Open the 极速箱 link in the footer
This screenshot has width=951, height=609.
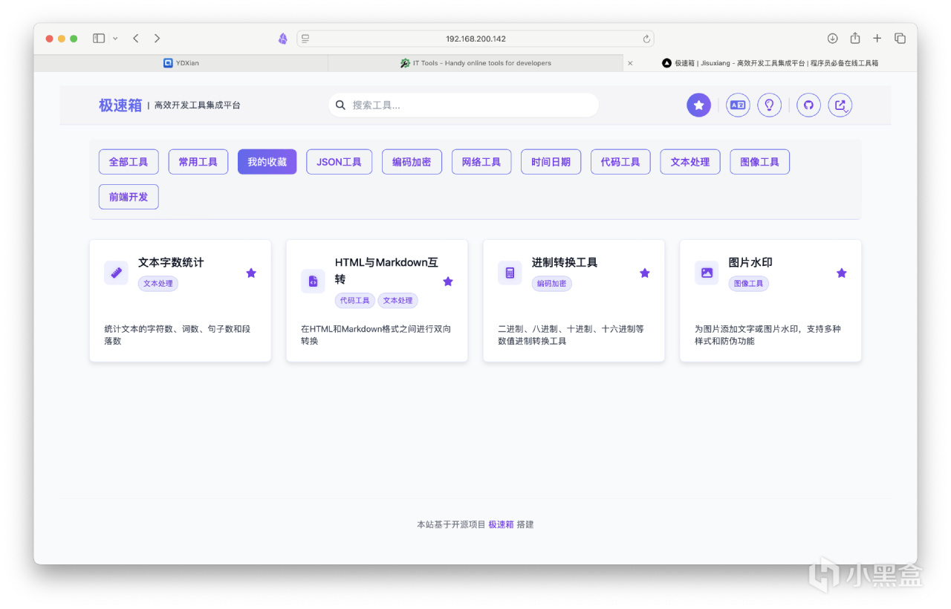[x=501, y=524]
